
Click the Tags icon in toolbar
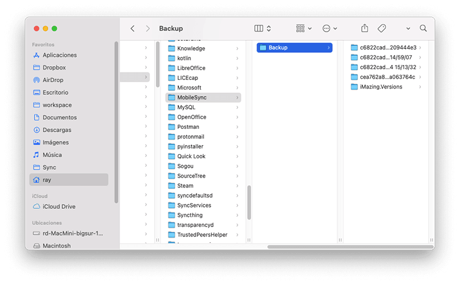[381, 28]
